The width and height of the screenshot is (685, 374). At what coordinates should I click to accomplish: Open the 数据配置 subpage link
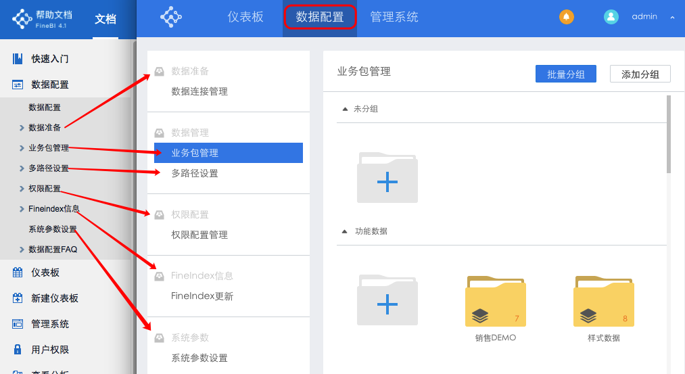(45, 108)
